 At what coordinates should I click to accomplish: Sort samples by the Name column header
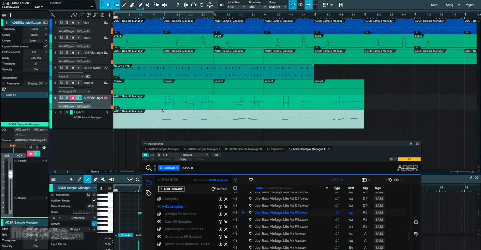(x=259, y=188)
